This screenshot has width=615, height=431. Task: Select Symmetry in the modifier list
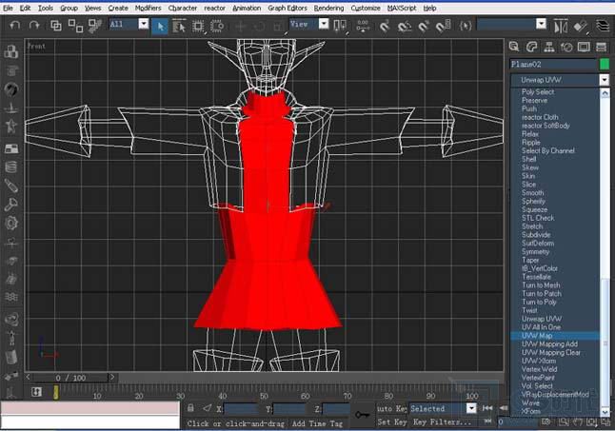pyautogui.click(x=555, y=251)
